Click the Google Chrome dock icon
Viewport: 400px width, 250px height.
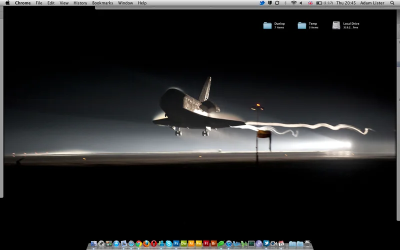(139, 243)
